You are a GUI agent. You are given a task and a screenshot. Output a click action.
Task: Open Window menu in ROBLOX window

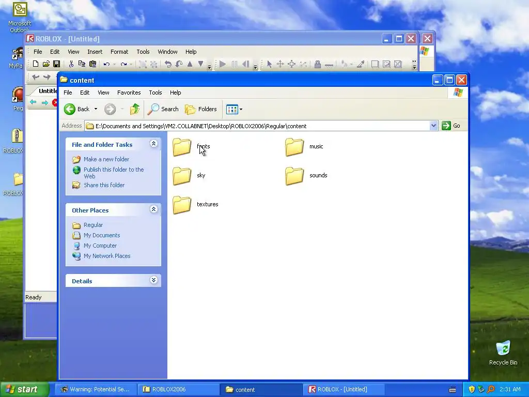[167, 52]
